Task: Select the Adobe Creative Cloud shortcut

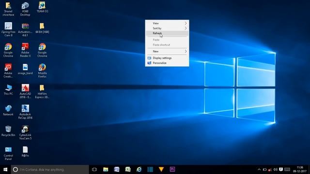Action: coord(8,71)
